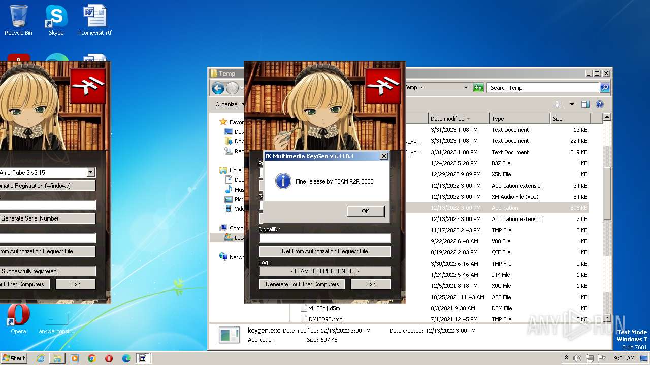Click the keygen taskbar icon
Screen dimensions: 650x365
tap(143, 358)
